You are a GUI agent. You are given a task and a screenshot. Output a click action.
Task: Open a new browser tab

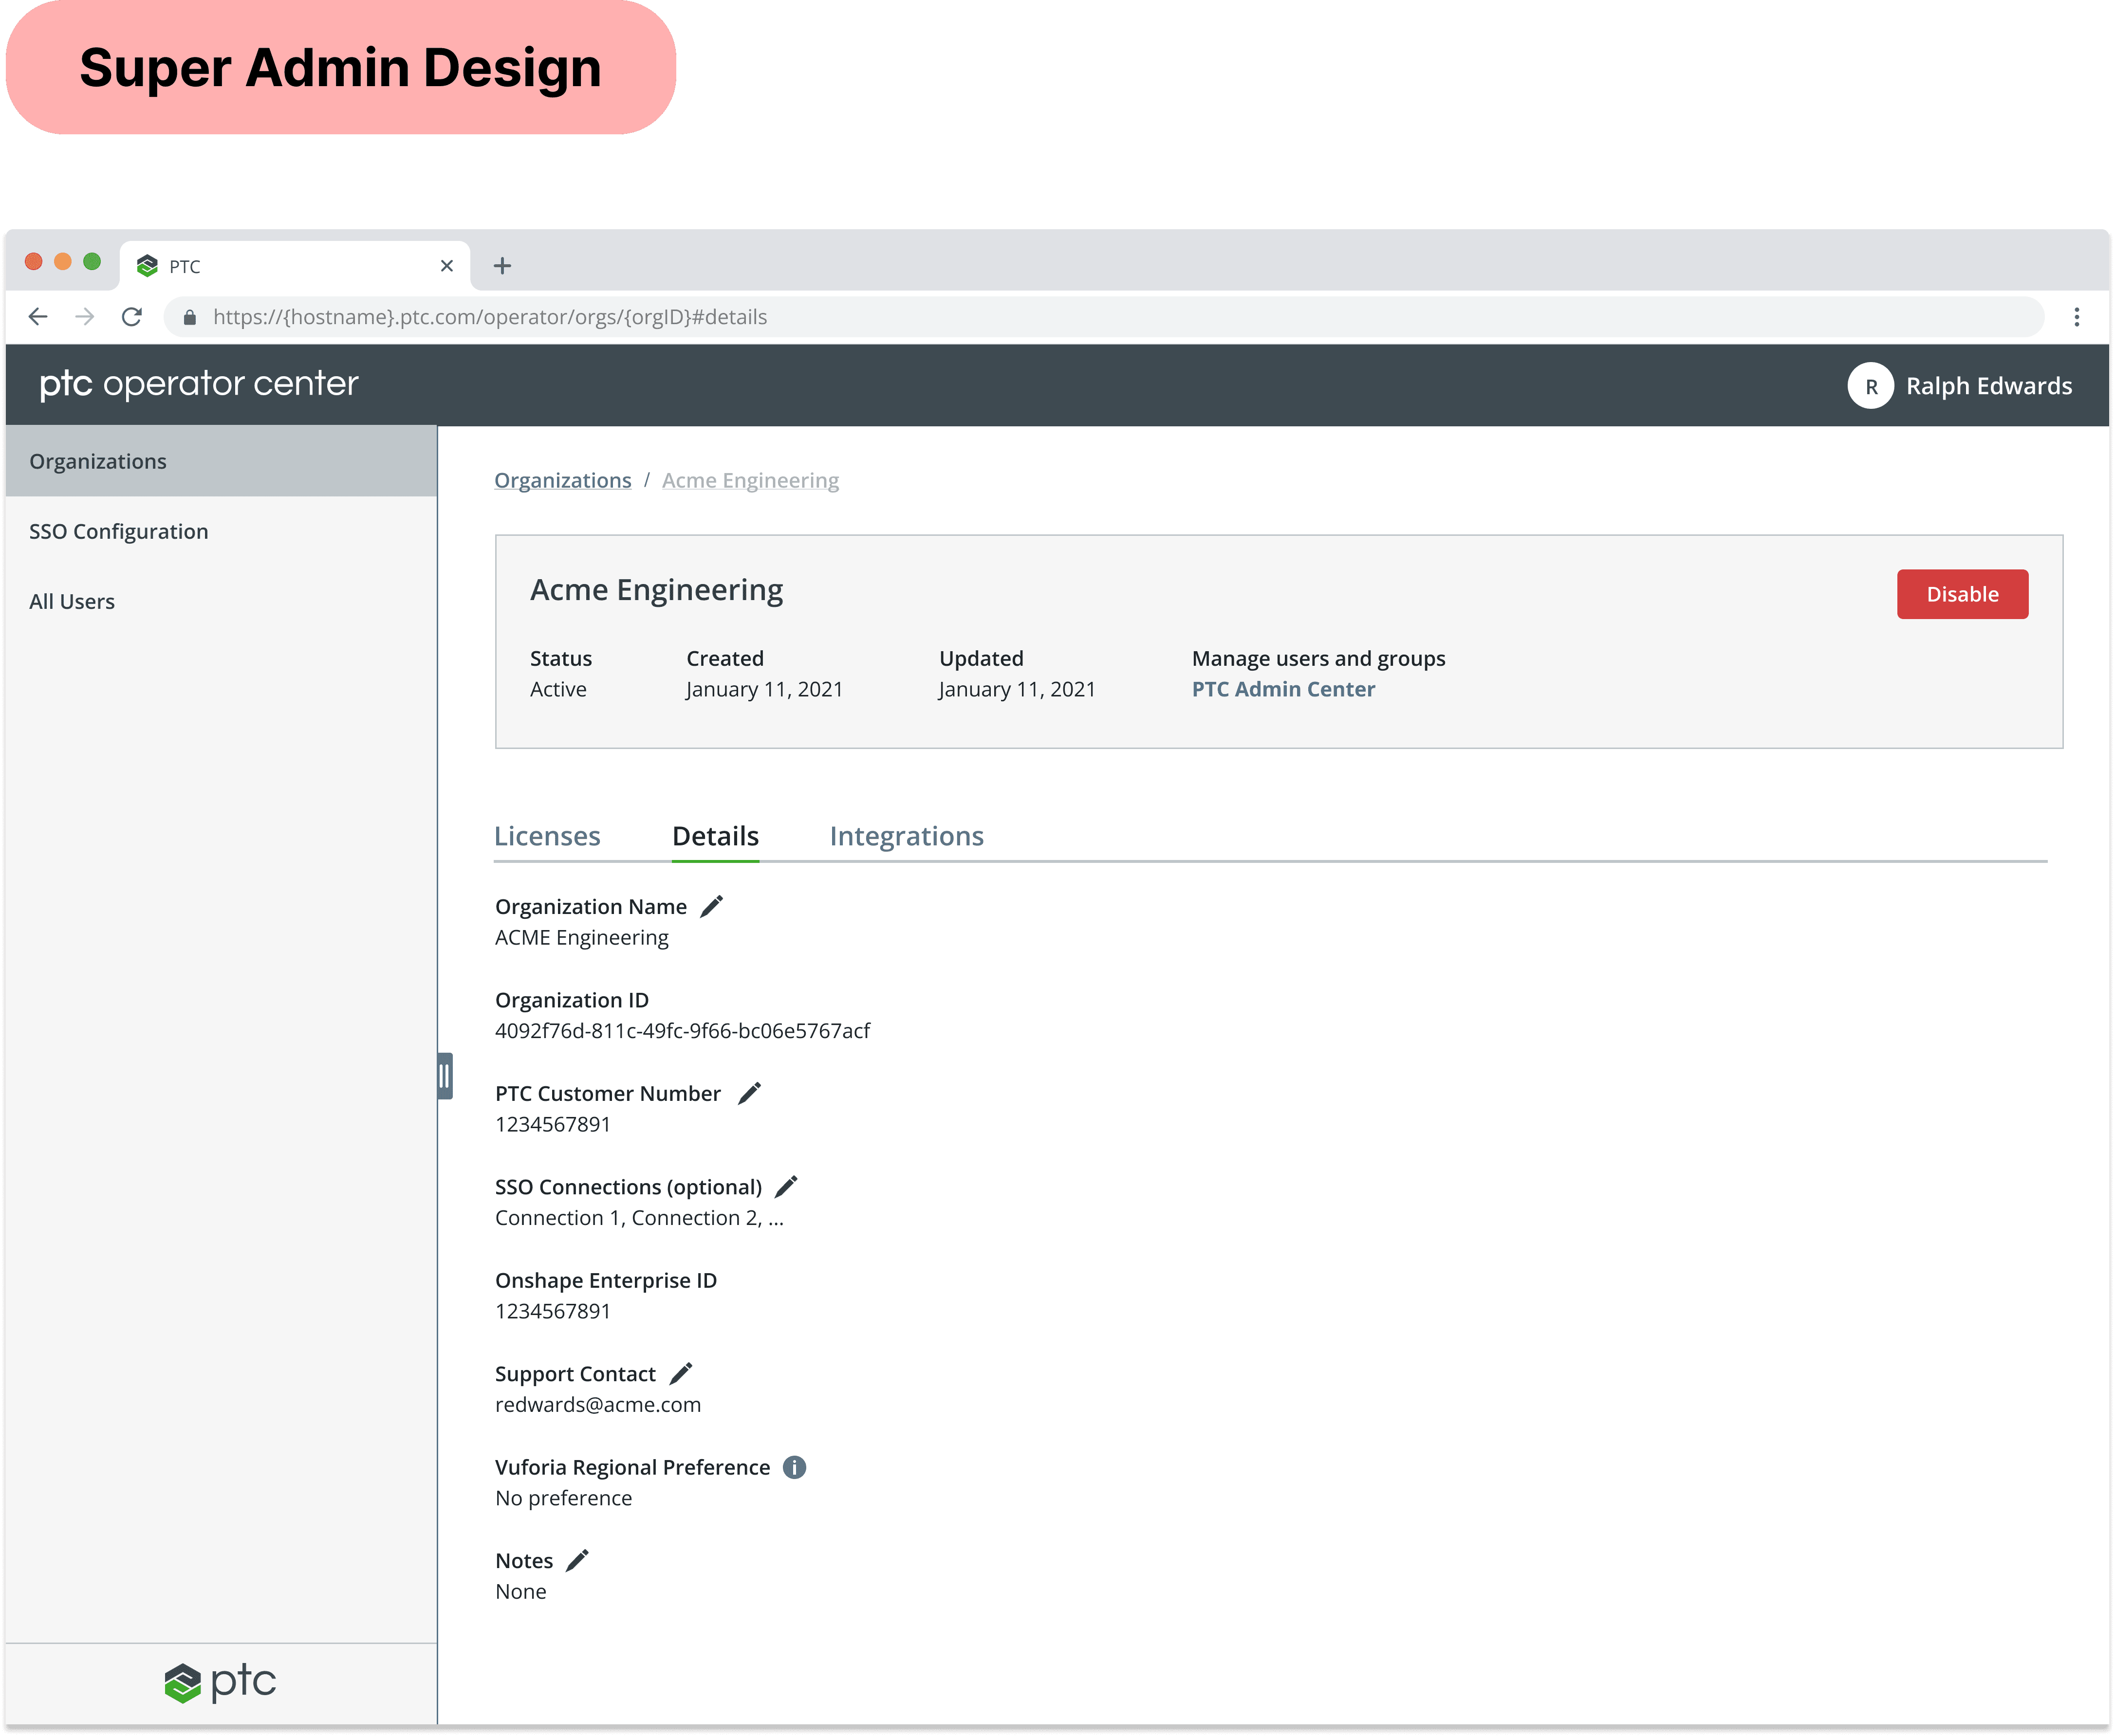[x=502, y=266]
